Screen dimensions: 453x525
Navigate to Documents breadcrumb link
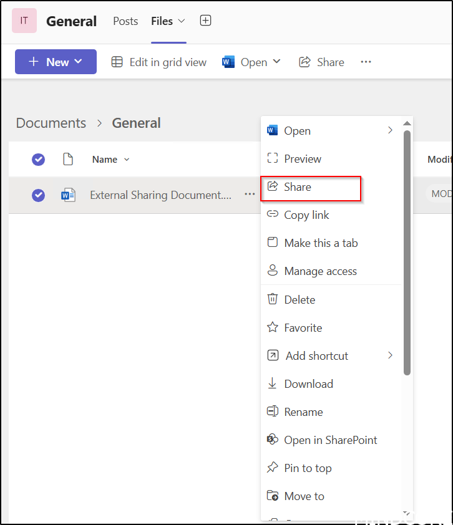tap(51, 123)
